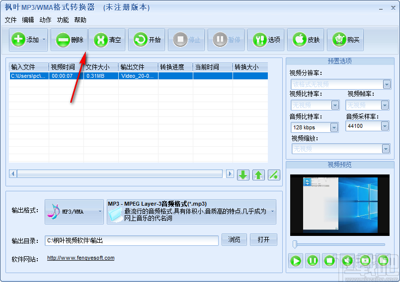
Task: Click the green edit pencil icon
Action: [x=274, y=175]
